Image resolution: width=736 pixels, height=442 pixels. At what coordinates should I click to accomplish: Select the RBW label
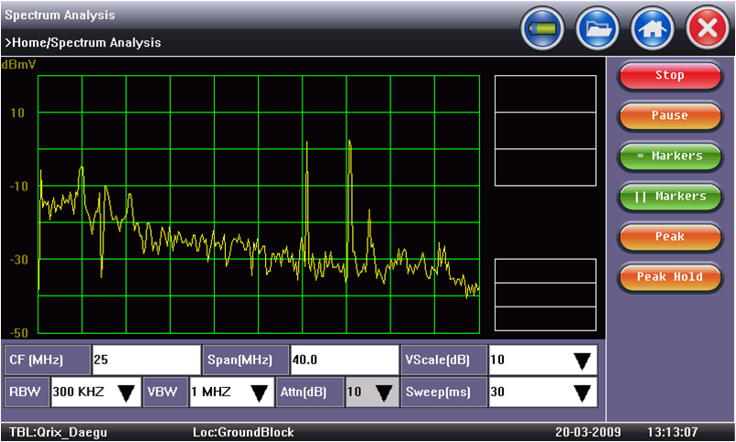pyautogui.click(x=27, y=393)
